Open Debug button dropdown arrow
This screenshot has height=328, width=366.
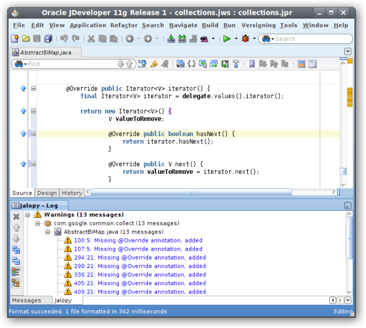coord(255,39)
